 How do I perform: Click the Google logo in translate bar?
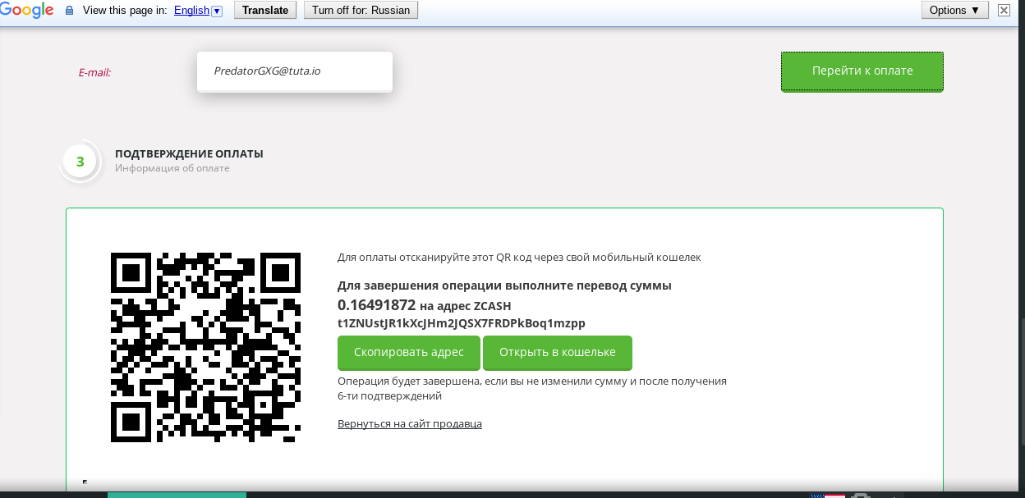26,11
